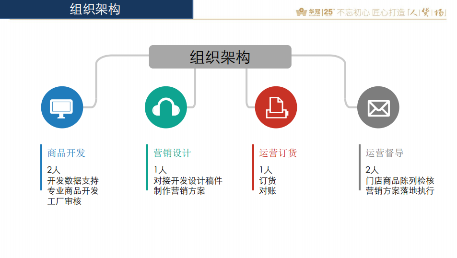Screen dimensions: 457x258
Task: Click the red 运营订货 heading
Action: coord(278,153)
